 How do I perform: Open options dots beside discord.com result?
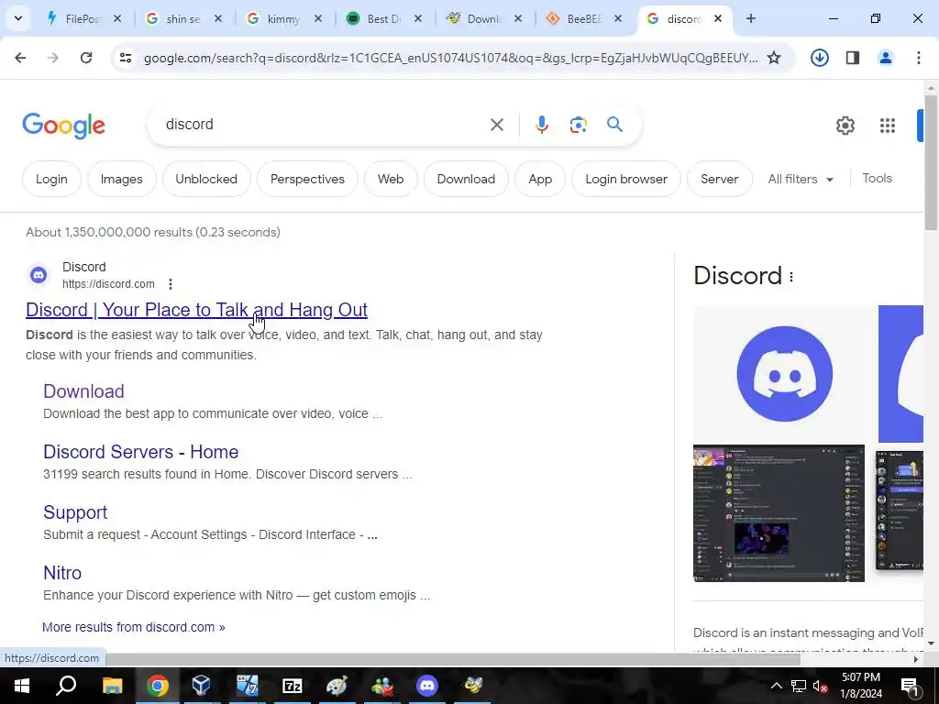point(171,284)
